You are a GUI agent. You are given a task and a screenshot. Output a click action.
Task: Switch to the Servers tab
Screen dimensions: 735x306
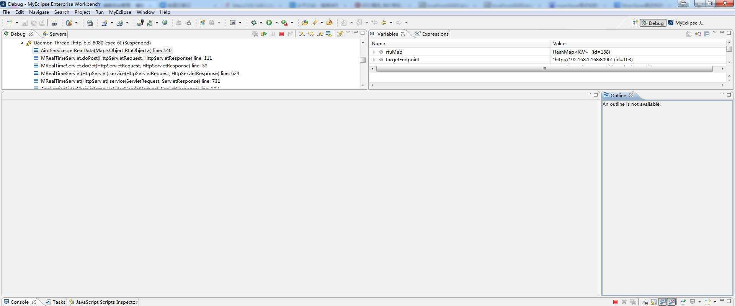point(54,34)
